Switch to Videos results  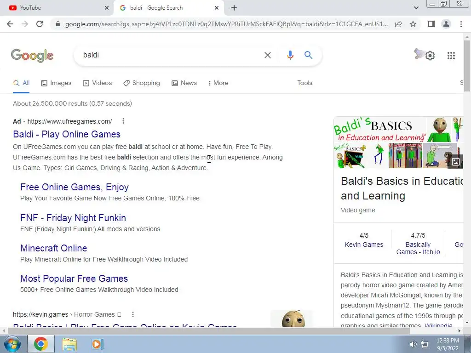pos(98,83)
